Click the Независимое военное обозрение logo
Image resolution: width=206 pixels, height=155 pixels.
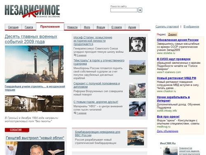pyautogui.click(x=32, y=12)
